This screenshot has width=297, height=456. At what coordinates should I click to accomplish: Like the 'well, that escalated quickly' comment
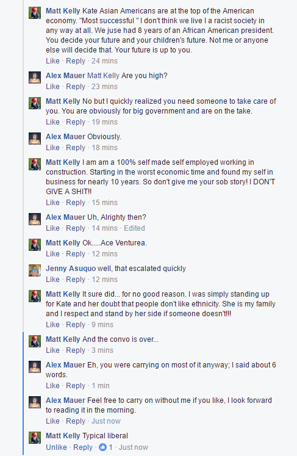point(52,280)
